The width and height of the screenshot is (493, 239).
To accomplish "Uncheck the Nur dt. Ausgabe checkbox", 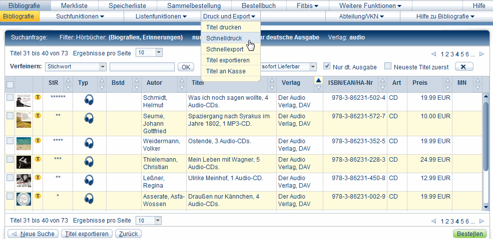I will [327, 66].
